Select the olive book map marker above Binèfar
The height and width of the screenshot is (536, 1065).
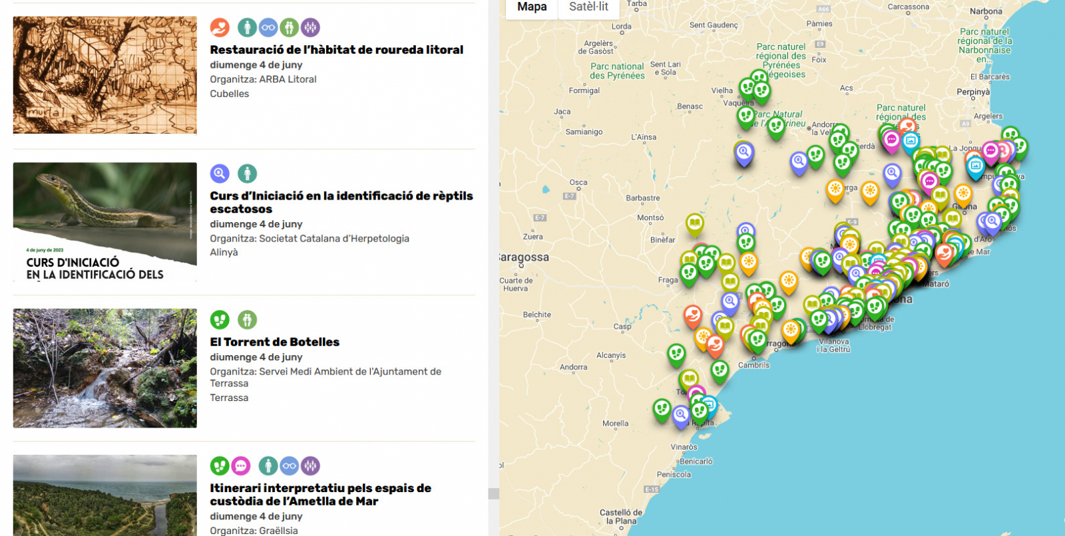694,223
